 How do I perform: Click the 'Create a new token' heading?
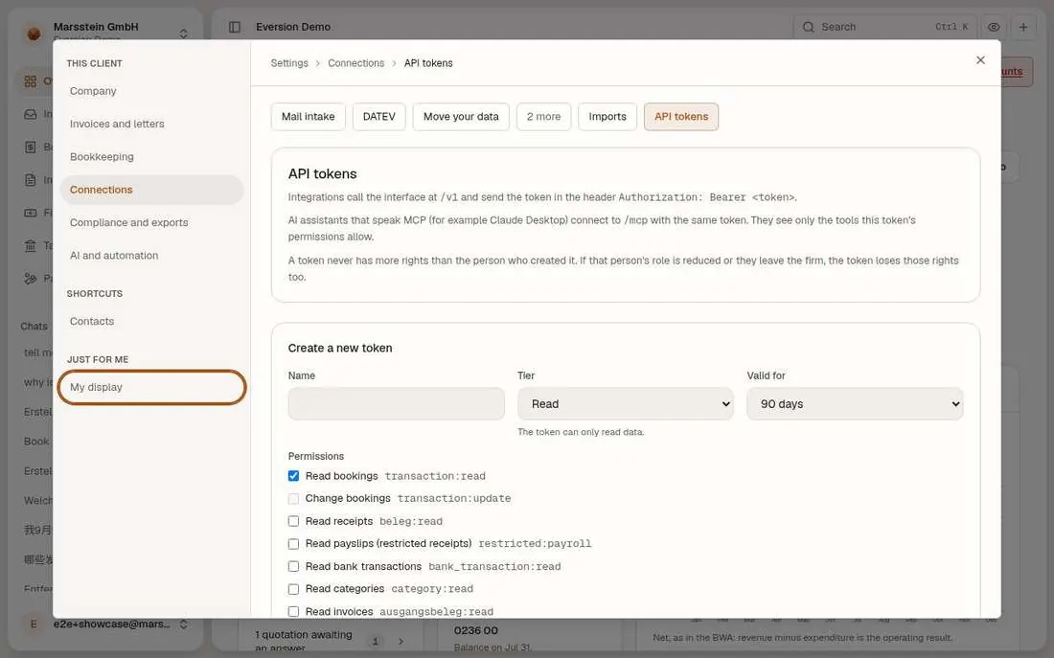pyautogui.click(x=340, y=348)
